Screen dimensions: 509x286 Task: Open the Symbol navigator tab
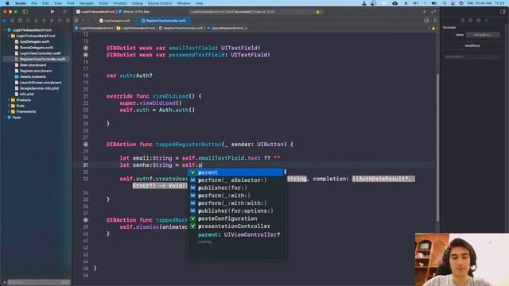click(20, 21)
